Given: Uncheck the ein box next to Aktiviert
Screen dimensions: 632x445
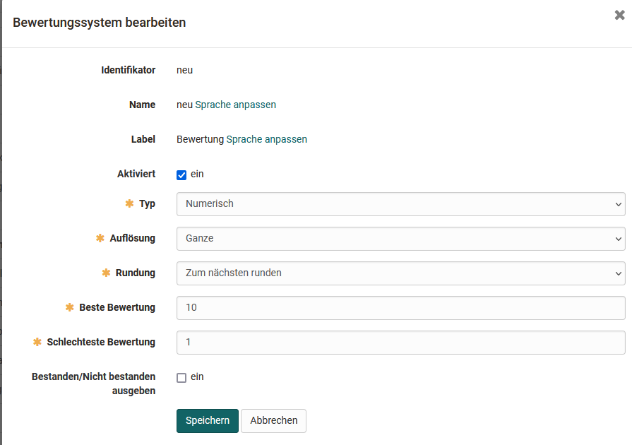Looking at the screenshot, I should pos(181,174).
